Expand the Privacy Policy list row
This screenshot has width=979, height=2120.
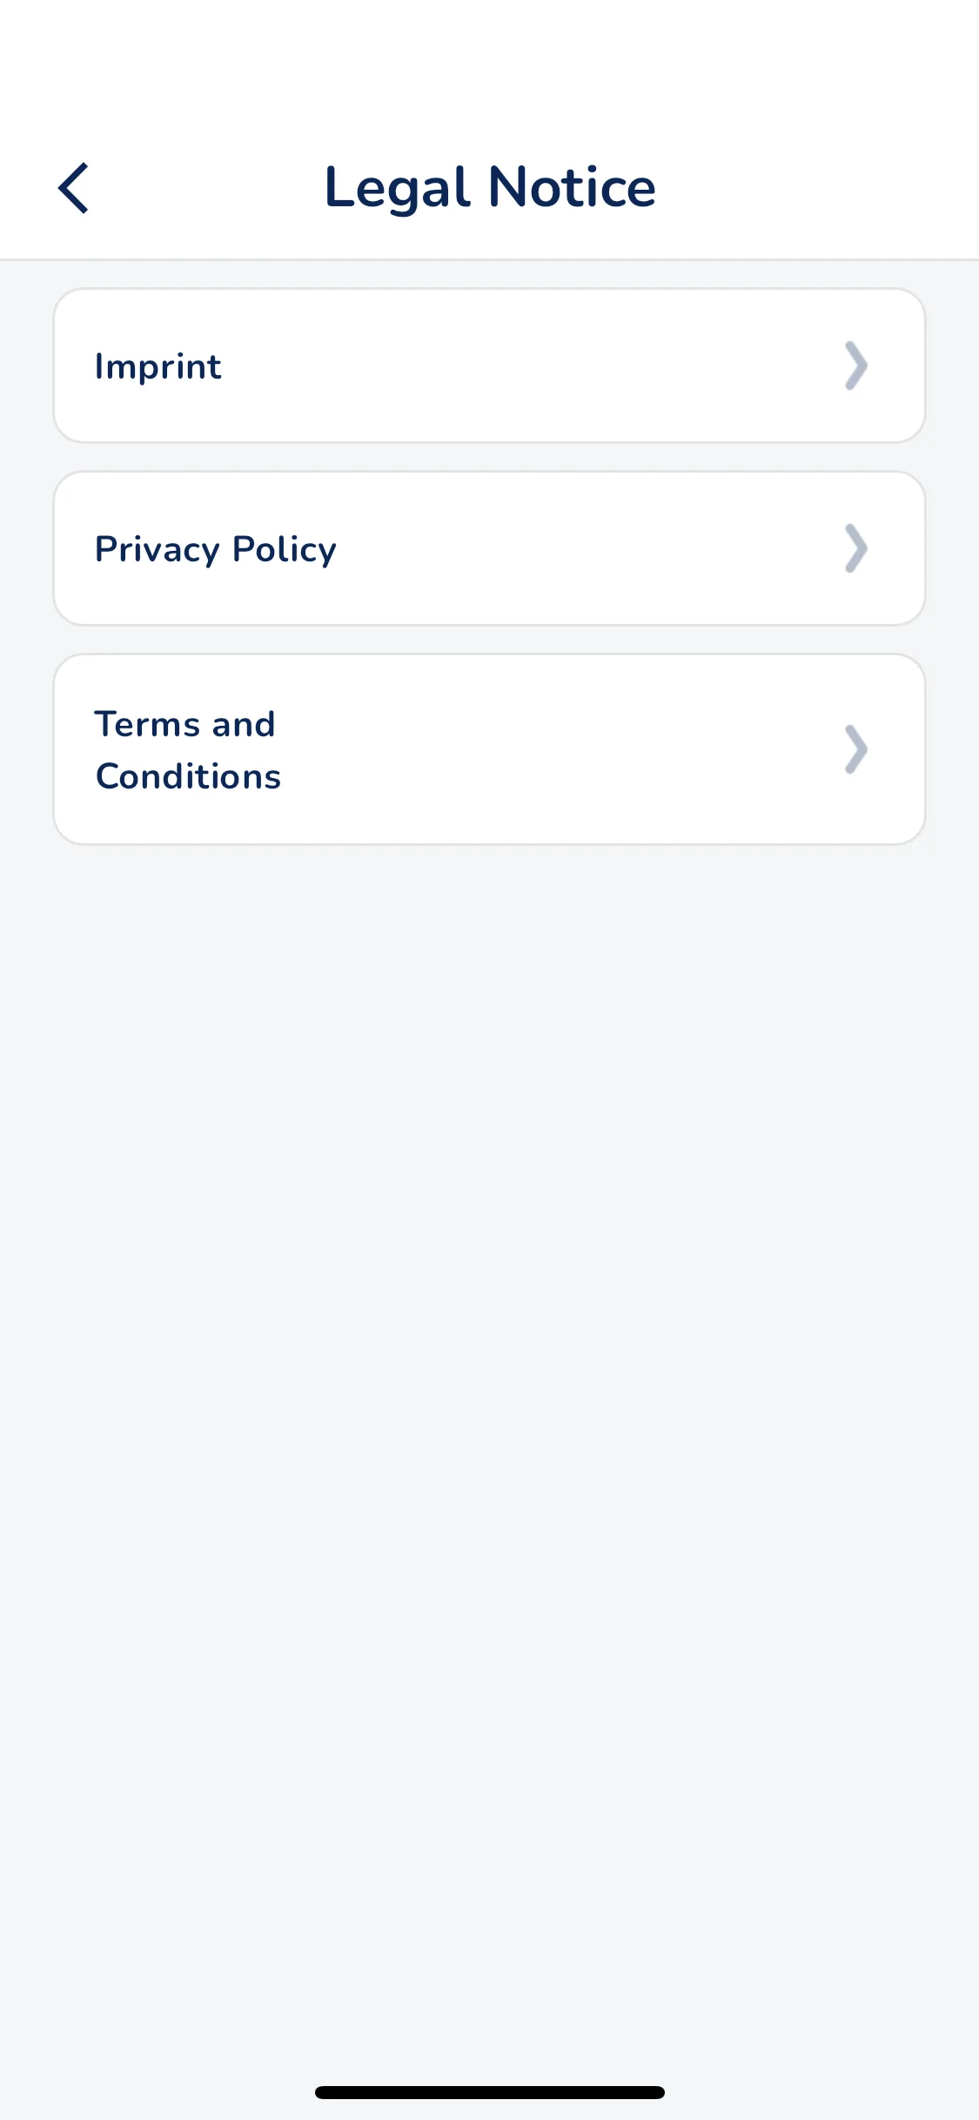coord(489,548)
